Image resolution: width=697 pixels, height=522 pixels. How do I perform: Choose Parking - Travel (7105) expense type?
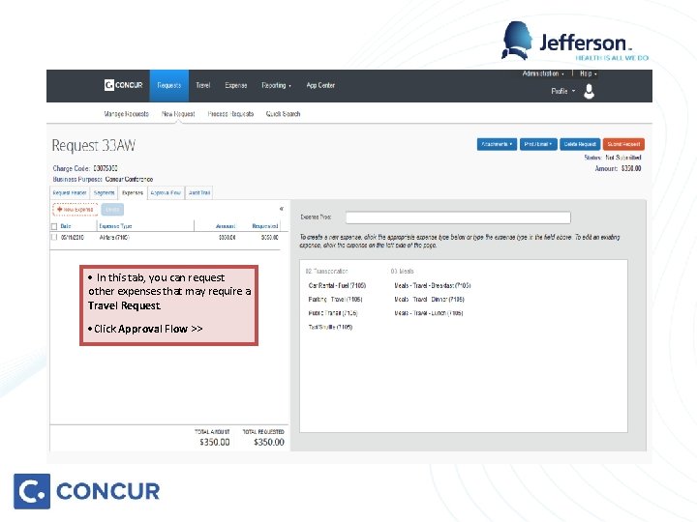click(335, 300)
